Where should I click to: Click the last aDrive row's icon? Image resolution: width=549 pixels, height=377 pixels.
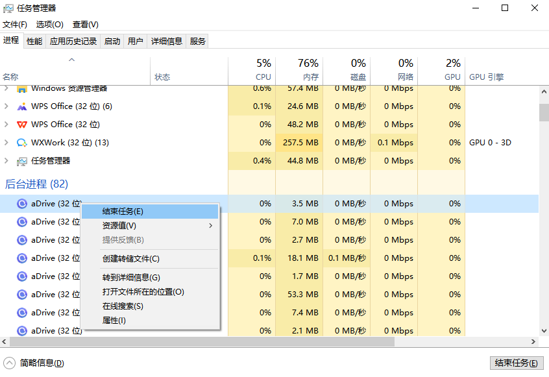(x=21, y=330)
